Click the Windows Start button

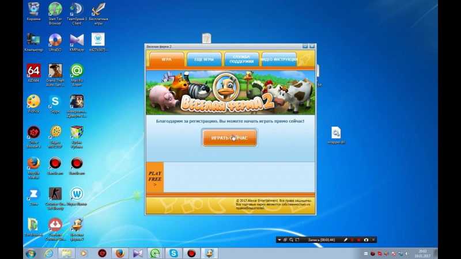(x=30, y=253)
